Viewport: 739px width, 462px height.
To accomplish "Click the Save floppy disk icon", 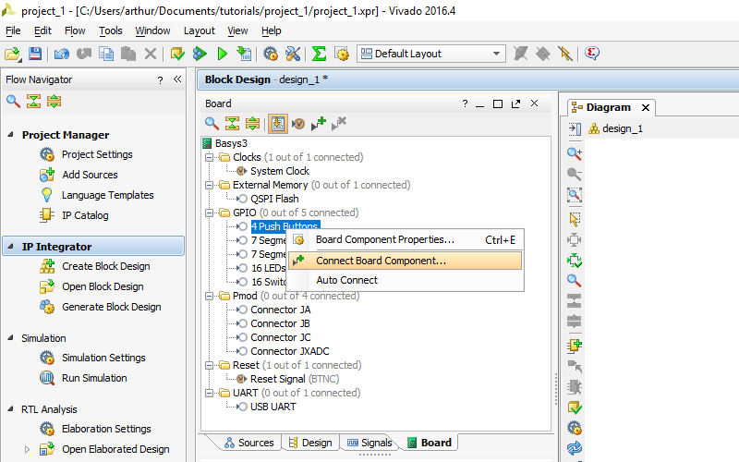I will pos(35,54).
